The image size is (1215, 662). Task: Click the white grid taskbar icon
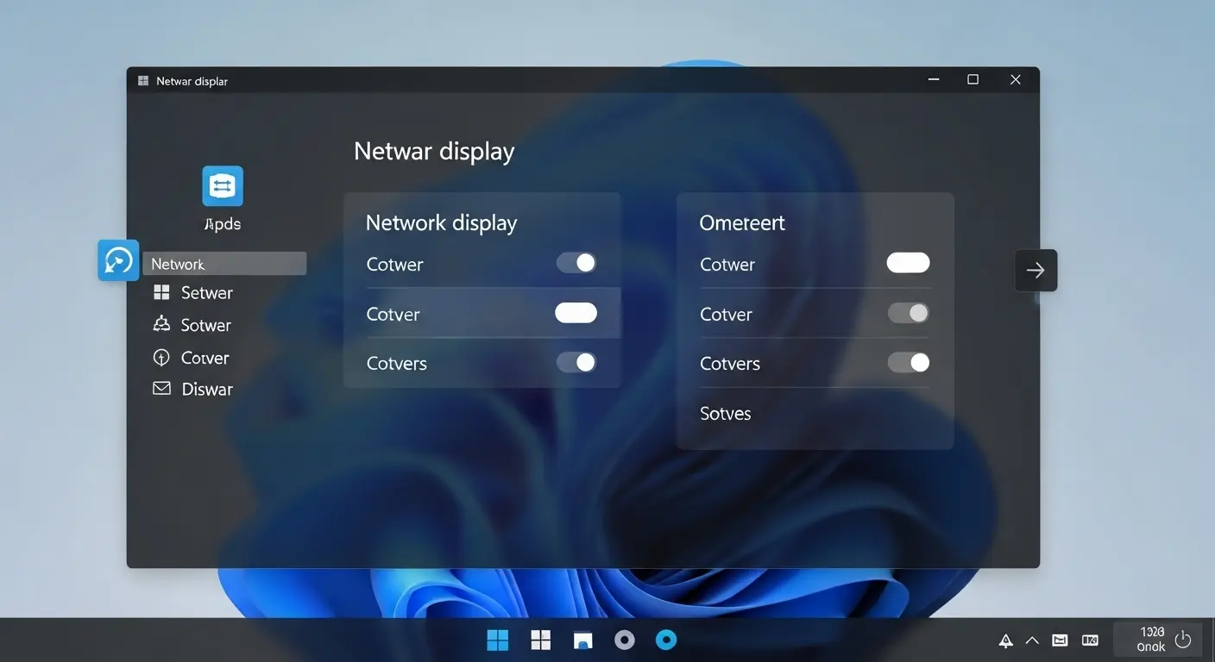[x=541, y=640]
